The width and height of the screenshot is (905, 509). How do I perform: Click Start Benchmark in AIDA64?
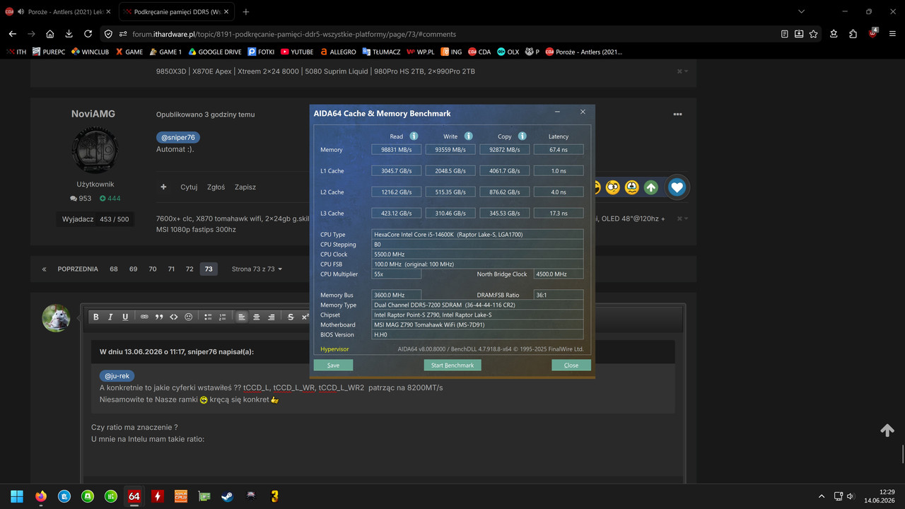(452, 365)
